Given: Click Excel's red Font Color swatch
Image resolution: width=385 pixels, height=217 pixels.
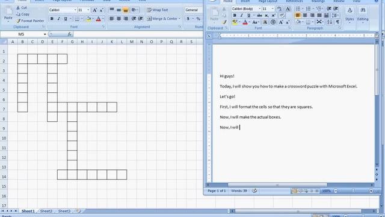Looking at the screenshot, I should (99, 19).
